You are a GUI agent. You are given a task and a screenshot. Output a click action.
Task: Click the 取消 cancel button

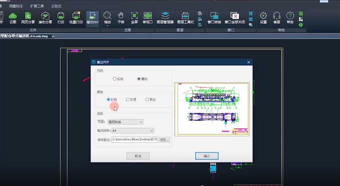[x=138, y=156]
